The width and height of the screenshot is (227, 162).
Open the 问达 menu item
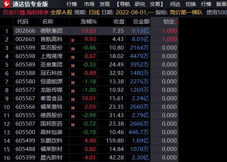(x=175, y=4)
